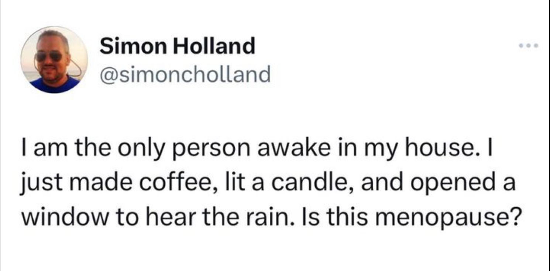
Task: Click Simon Holland's profile avatar
Action: click(54, 60)
